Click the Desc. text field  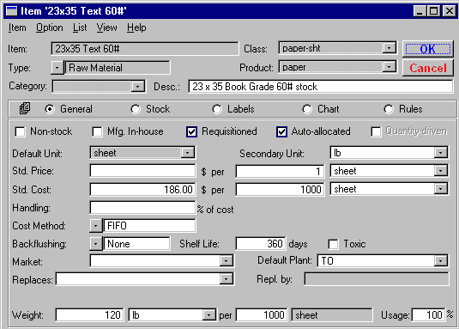[321, 87]
